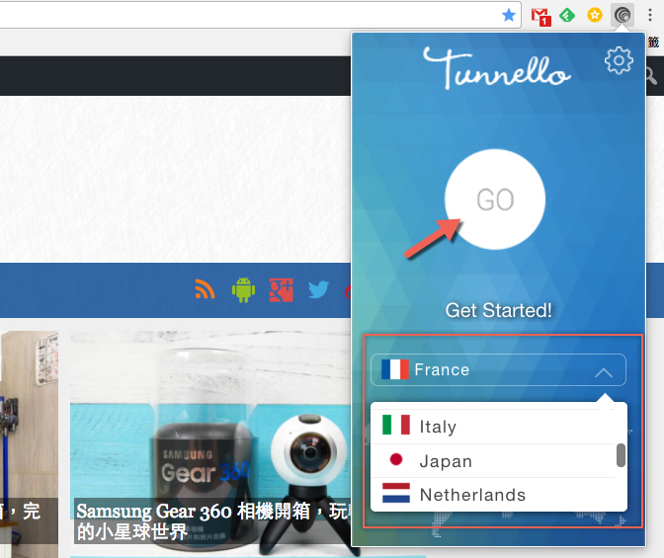664x558 pixels.
Task: Click the Google Plus icon
Action: point(282,290)
